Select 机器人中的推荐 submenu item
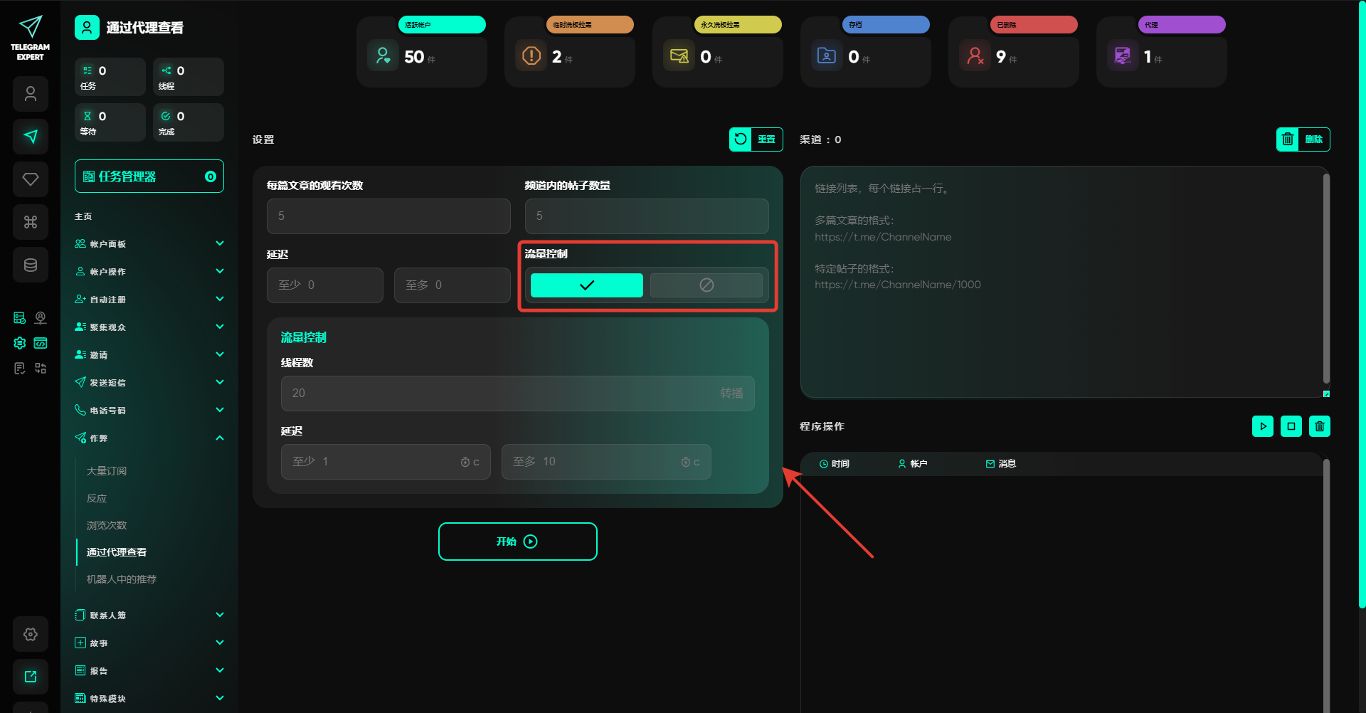 [x=122, y=579]
